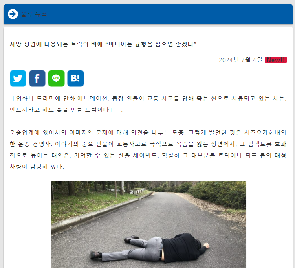
Task: Click the headline about 트럭의 비애
Action: click(x=103, y=44)
